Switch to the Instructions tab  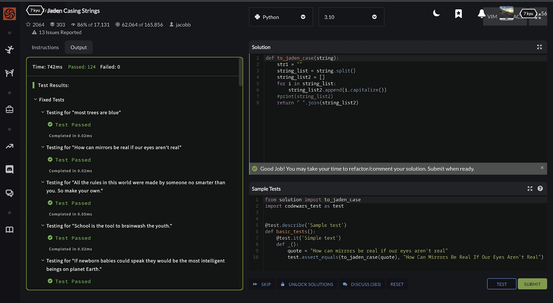click(x=45, y=47)
